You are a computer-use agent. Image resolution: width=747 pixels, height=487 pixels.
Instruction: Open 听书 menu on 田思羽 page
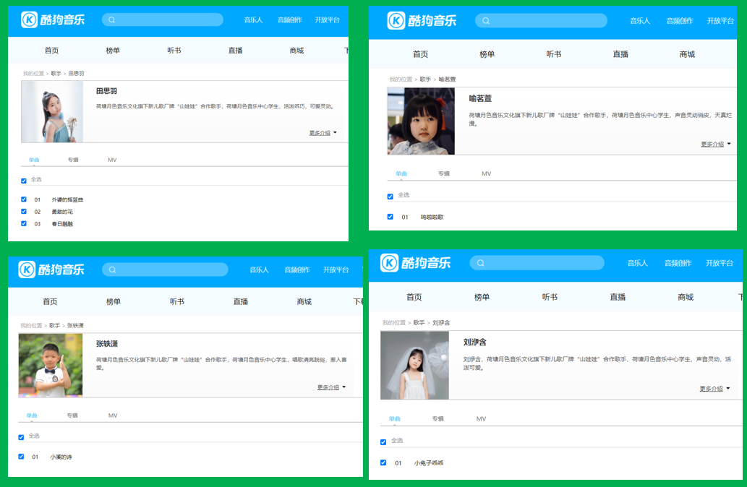[174, 51]
